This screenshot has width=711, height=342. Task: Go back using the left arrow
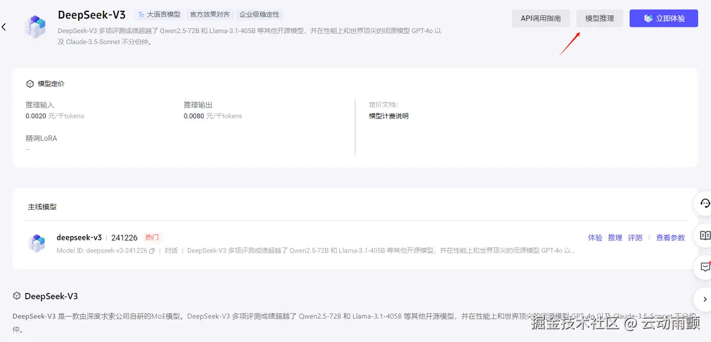tap(4, 27)
